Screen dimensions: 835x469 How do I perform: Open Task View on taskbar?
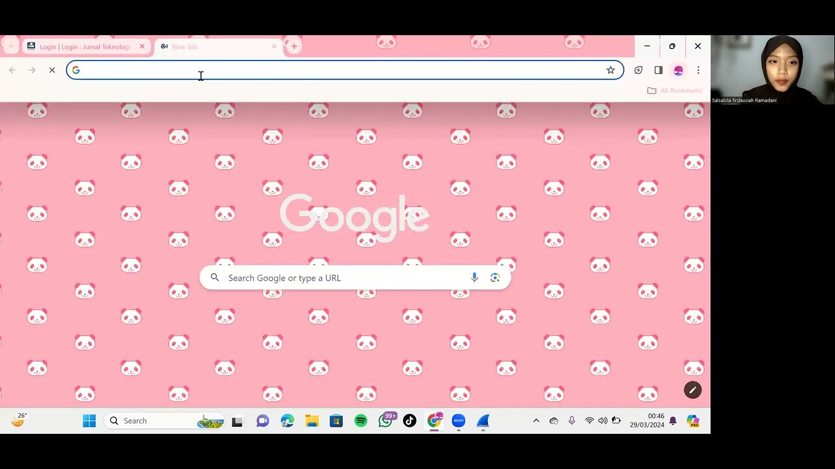coord(237,421)
